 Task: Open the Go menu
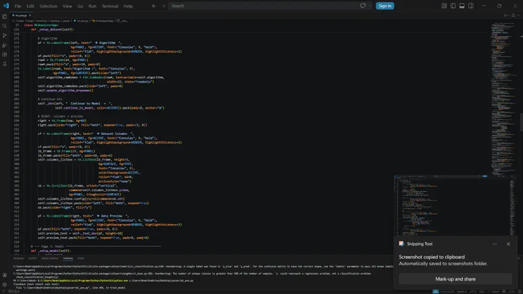(x=81, y=6)
